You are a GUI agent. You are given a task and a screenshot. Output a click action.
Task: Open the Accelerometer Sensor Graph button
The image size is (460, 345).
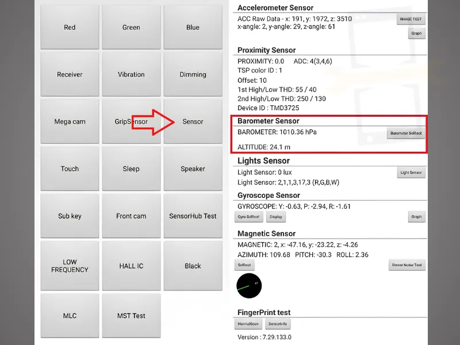416,33
